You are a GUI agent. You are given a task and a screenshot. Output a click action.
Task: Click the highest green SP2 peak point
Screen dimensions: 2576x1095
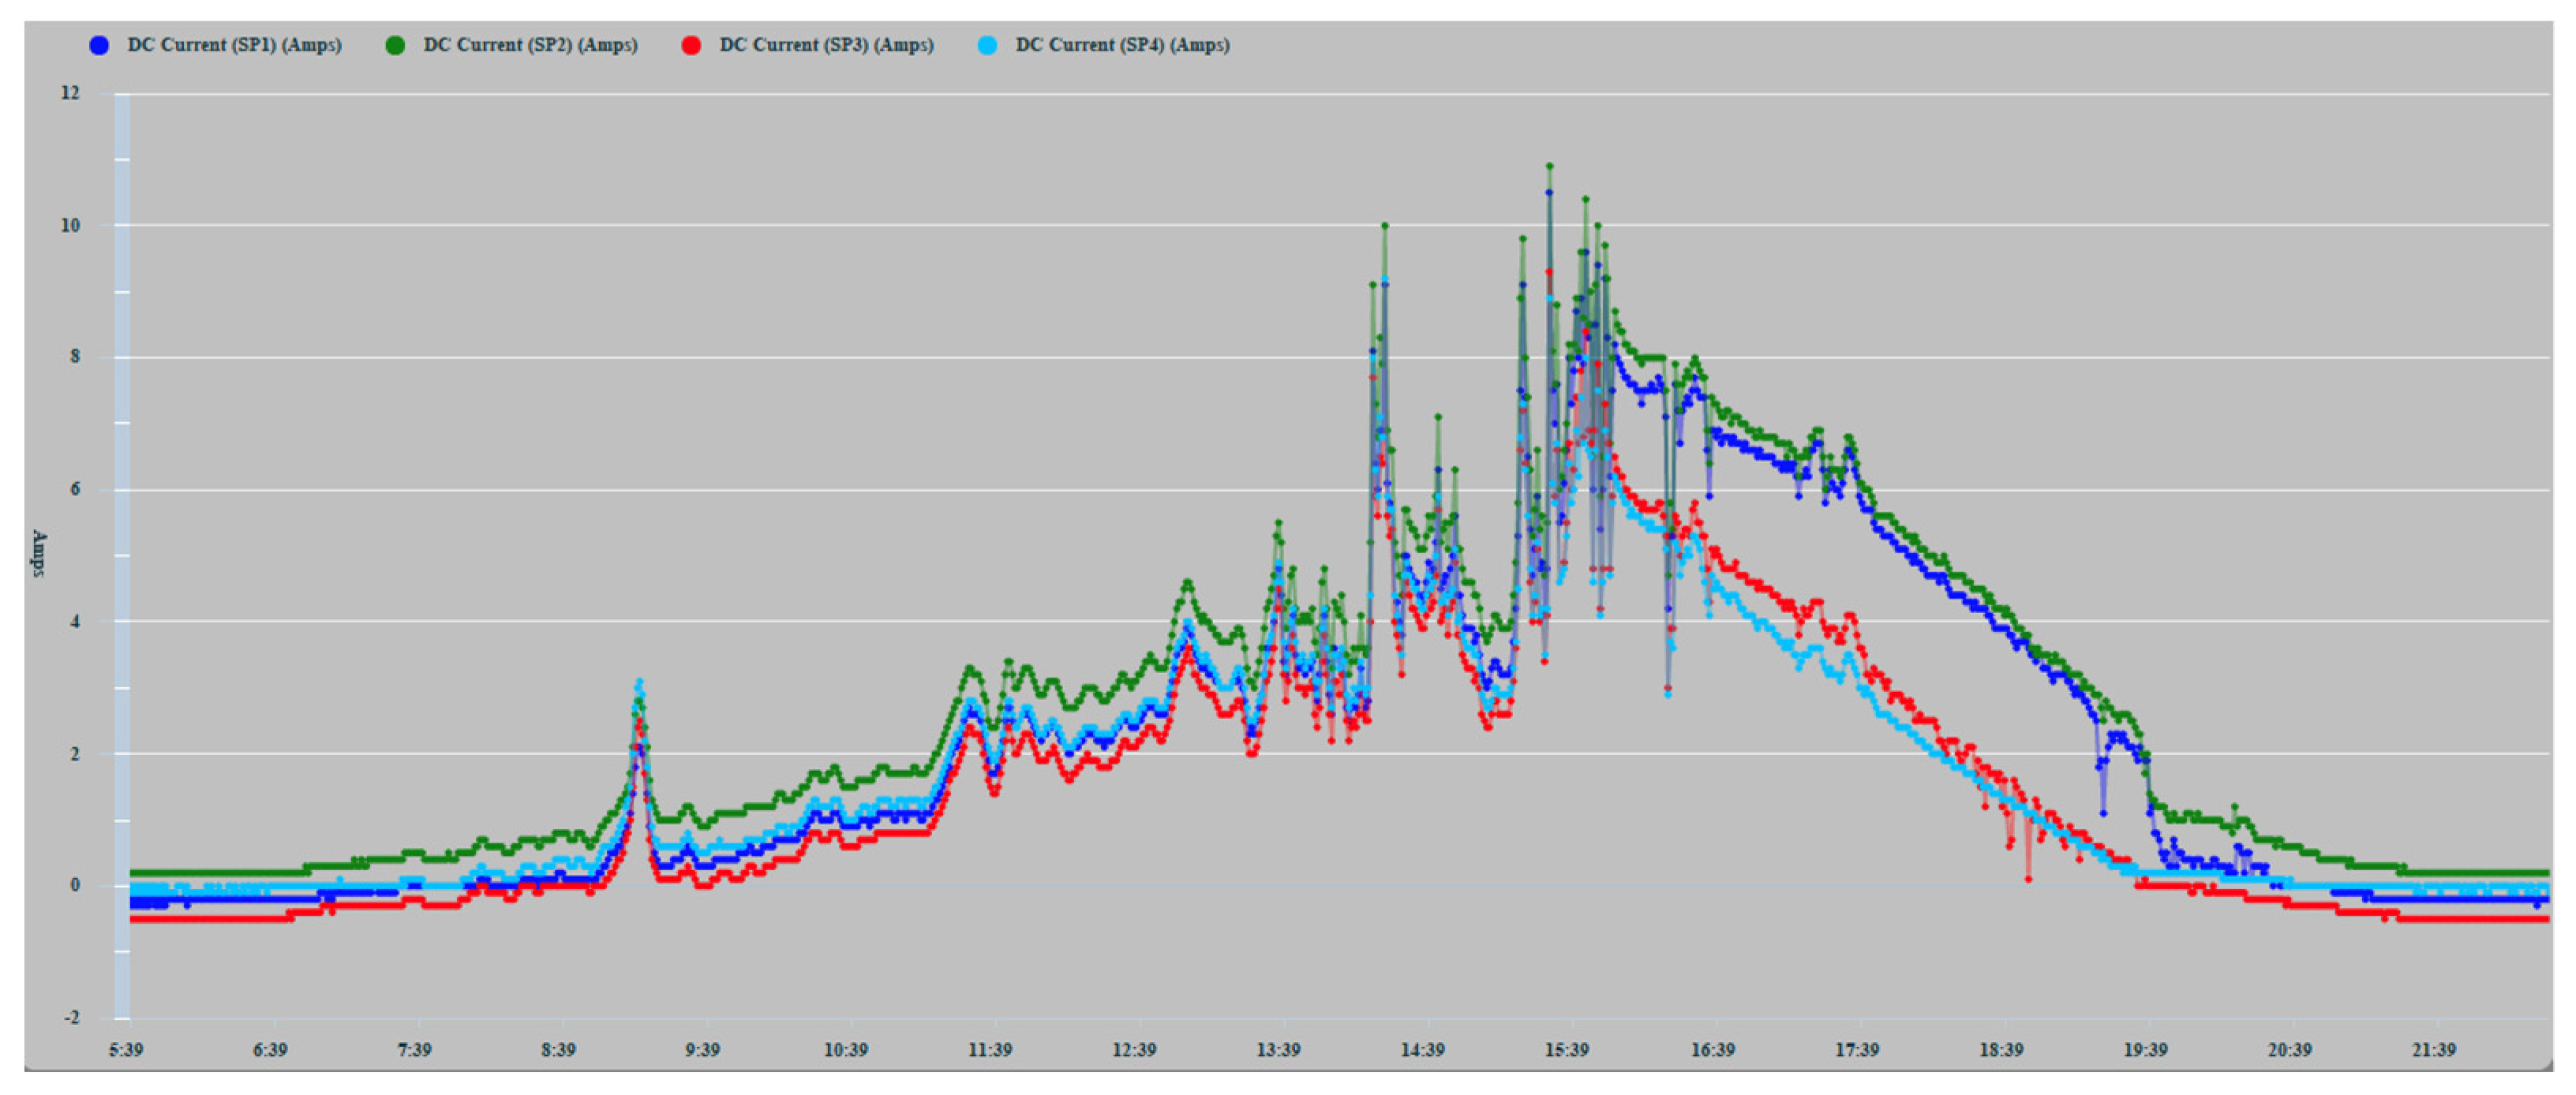1549,166
